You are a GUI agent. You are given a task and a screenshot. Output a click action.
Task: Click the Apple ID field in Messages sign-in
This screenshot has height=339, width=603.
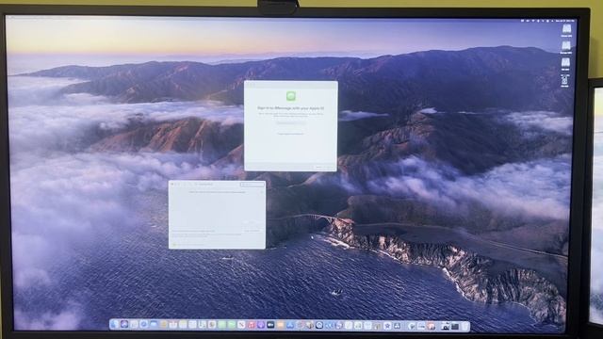(291, 122)
